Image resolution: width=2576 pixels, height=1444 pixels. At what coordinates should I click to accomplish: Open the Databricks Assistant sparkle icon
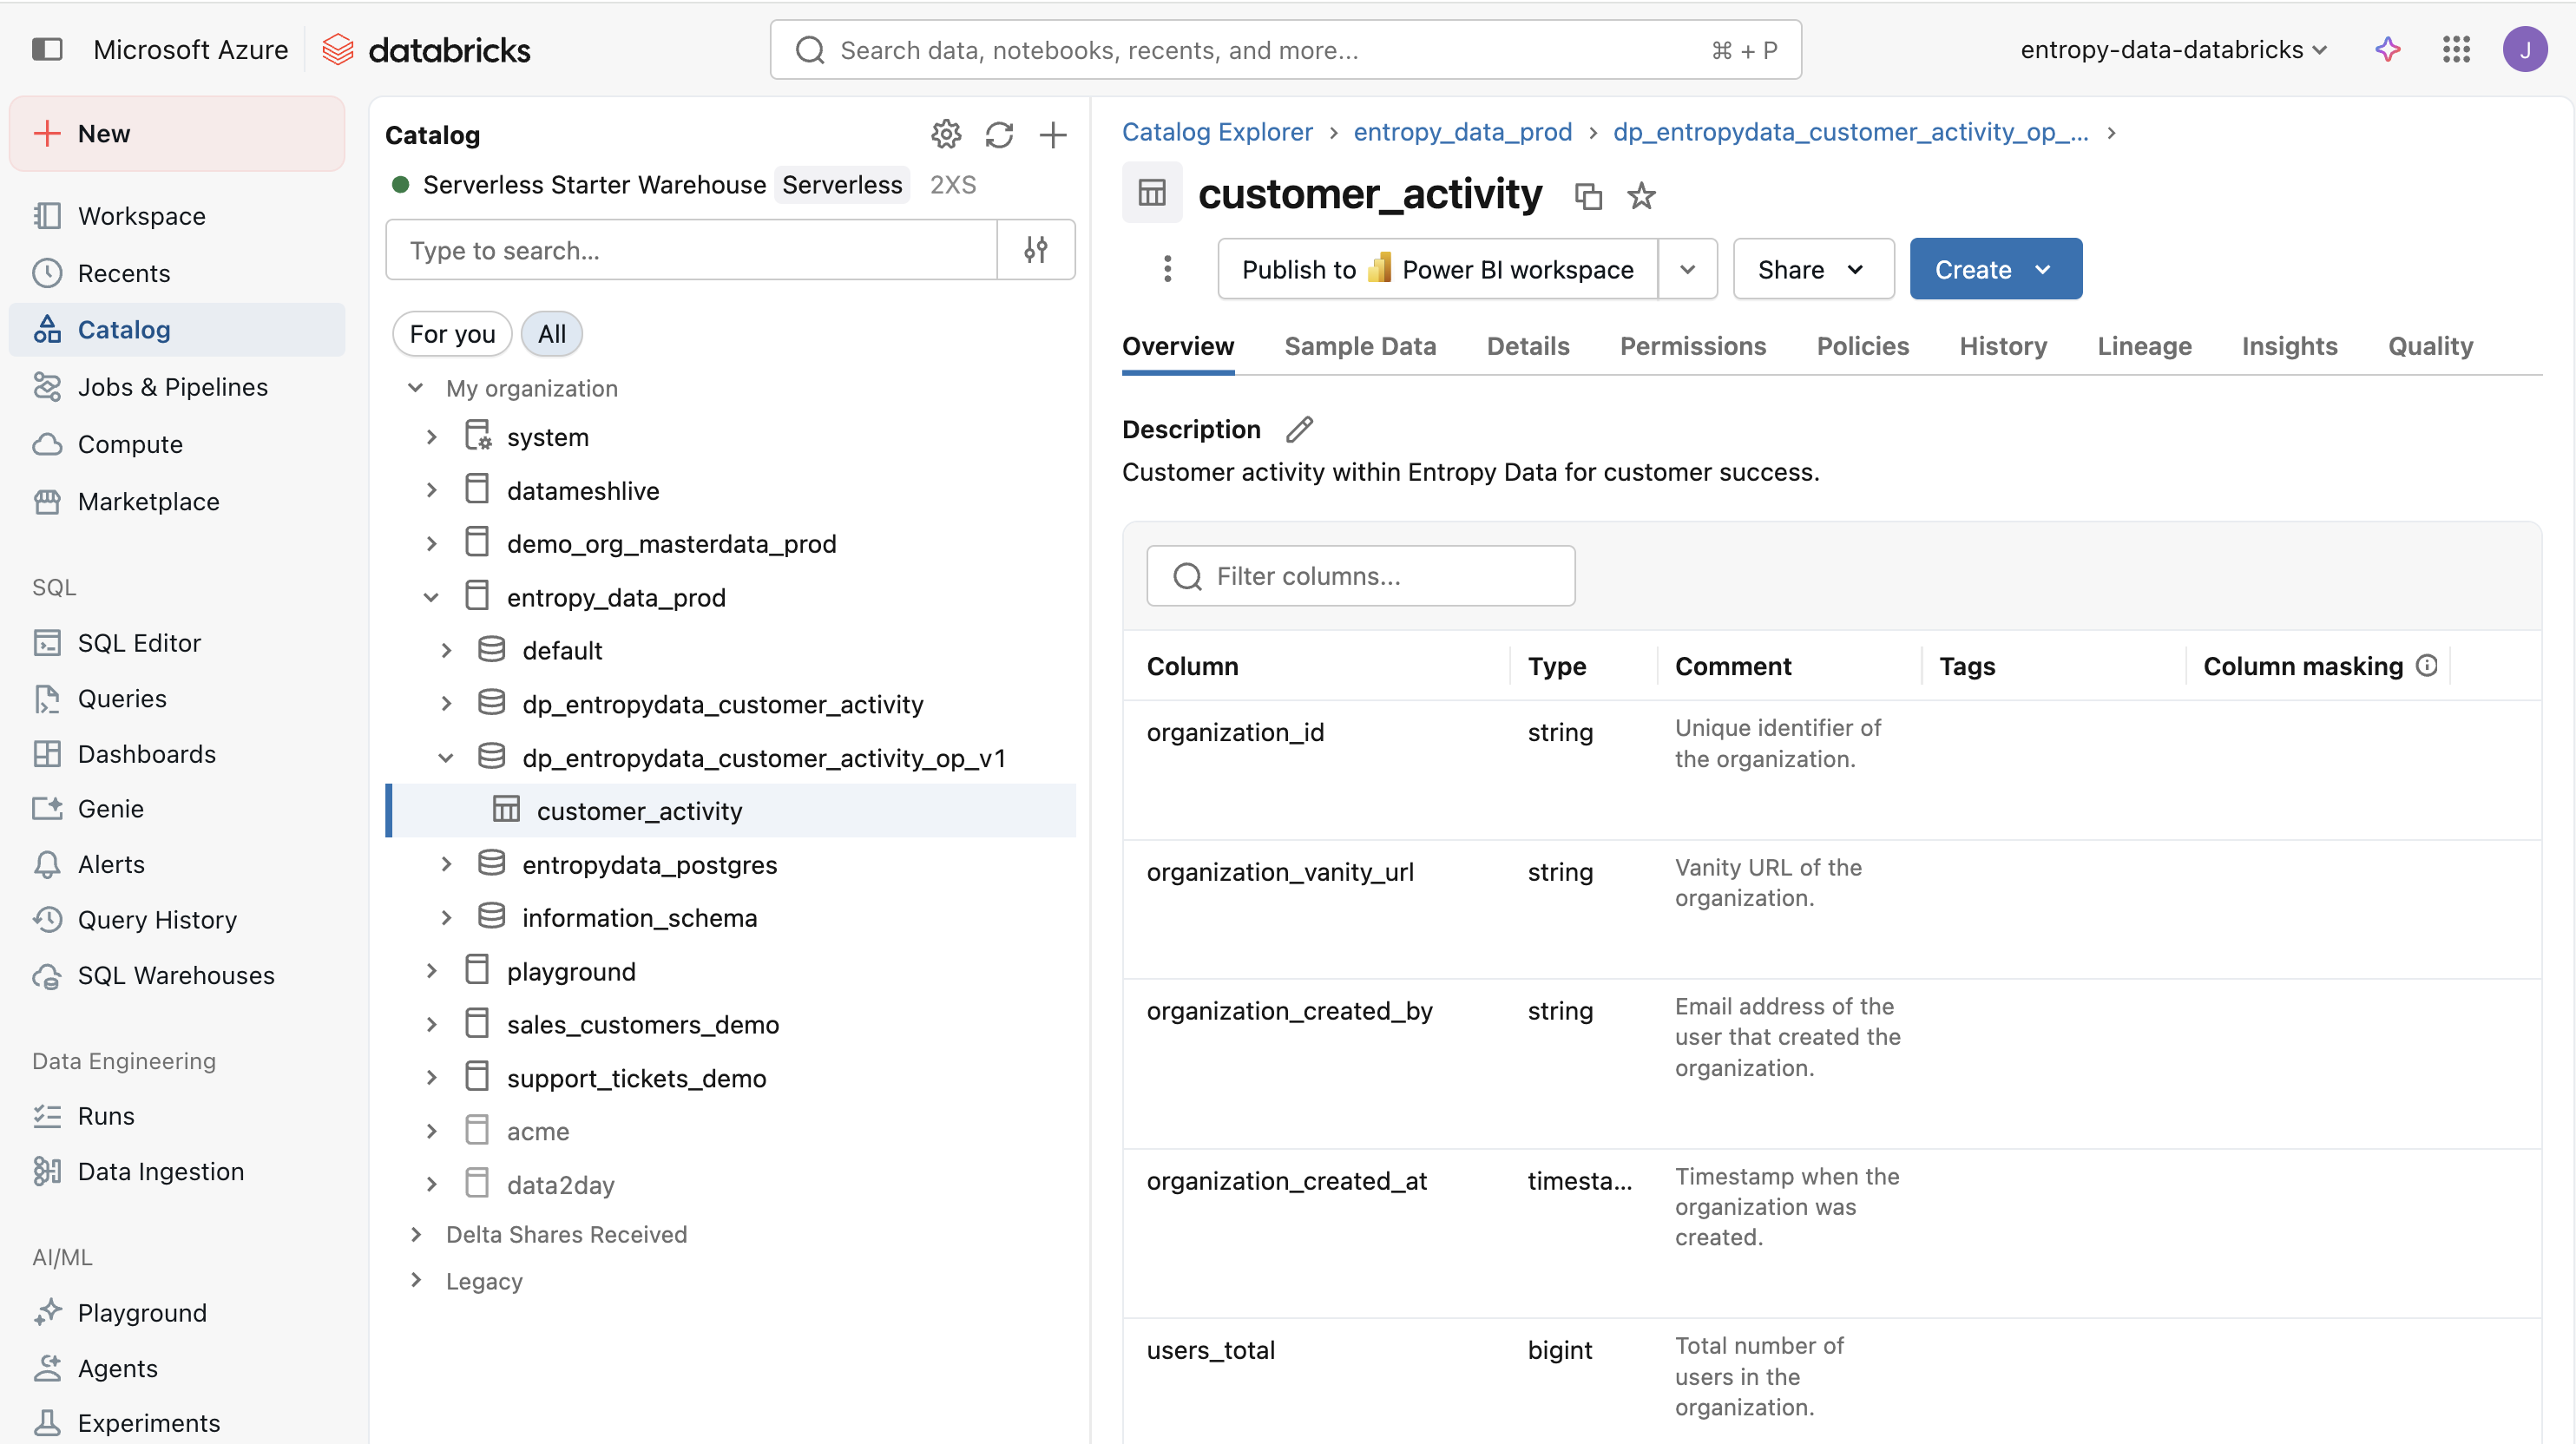[2388, 49]
